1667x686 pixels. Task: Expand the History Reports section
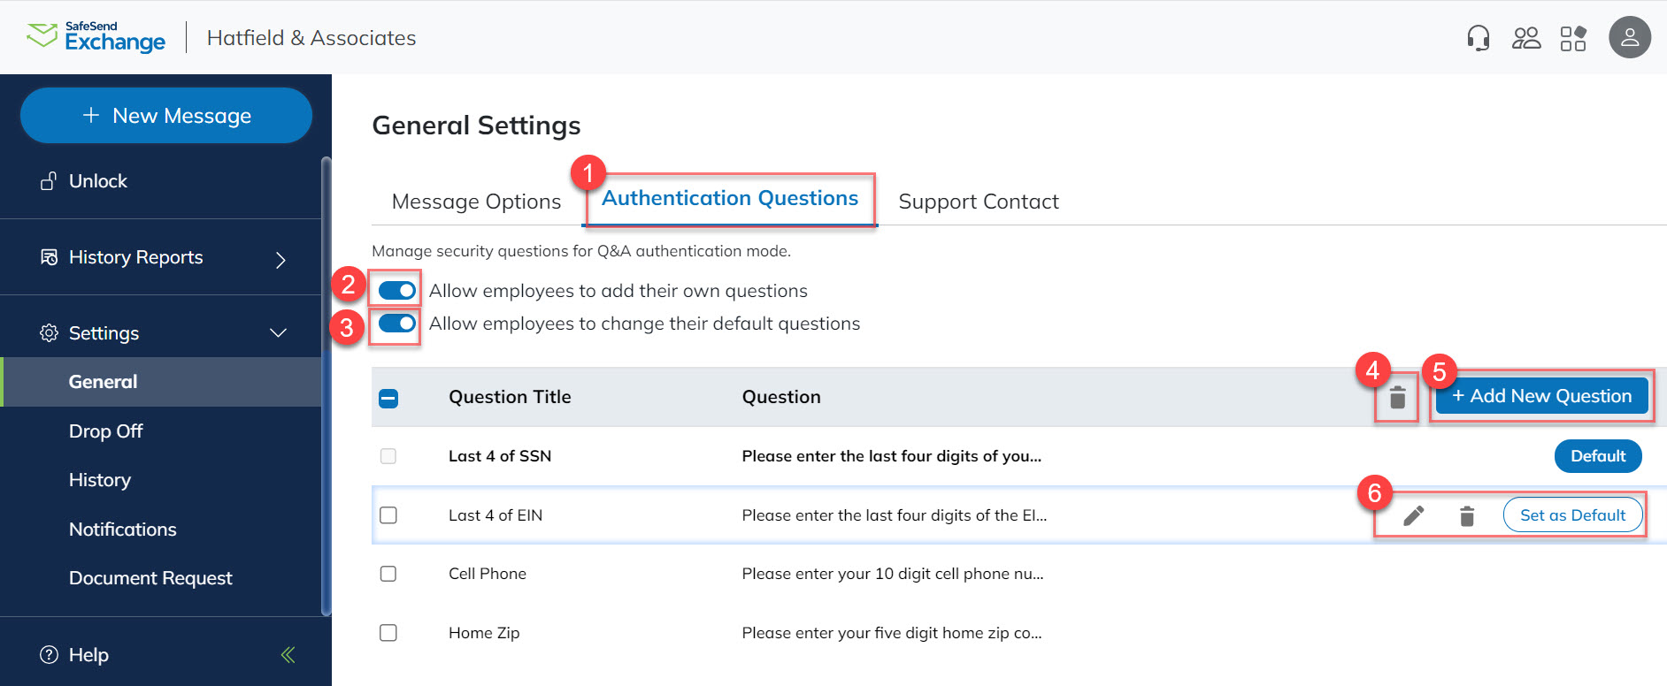(x=280, y=258)
